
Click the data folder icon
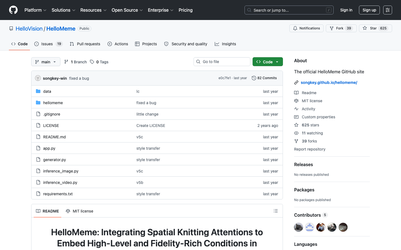[38, 91]
